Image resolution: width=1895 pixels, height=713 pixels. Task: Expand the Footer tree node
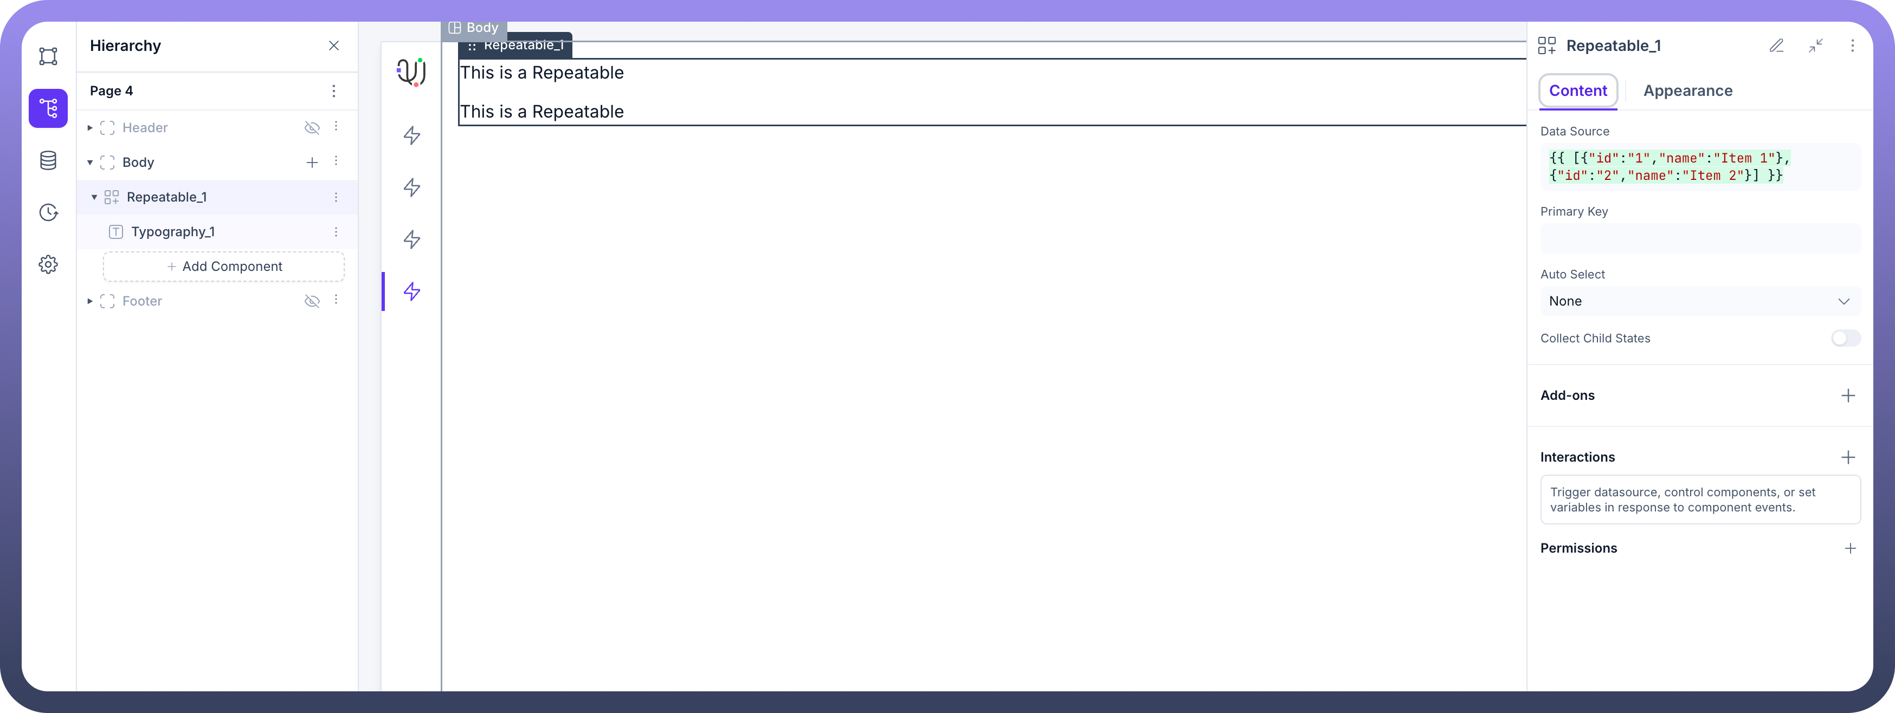click(90, 301)
